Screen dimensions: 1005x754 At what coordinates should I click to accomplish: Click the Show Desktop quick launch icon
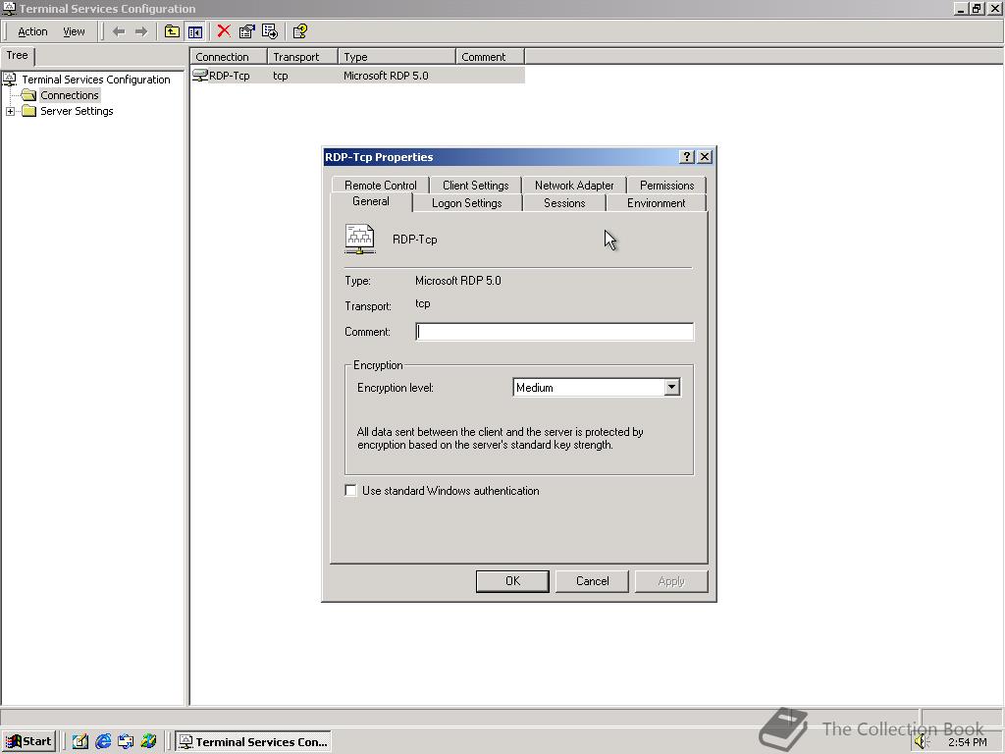[80, 741]
